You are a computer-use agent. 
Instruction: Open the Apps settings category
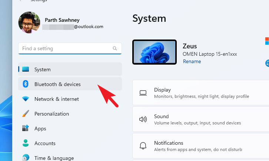pyautogui.click(x=70, y=129)
